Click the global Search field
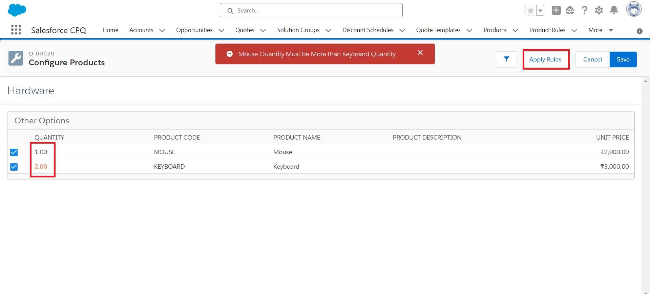 [311, 10]
